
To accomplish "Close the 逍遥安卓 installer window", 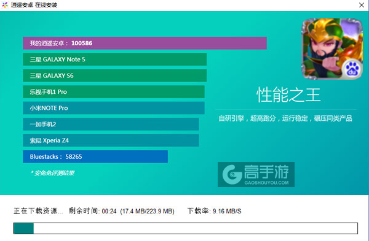I will pyautogui.click(x=362, y=5).
